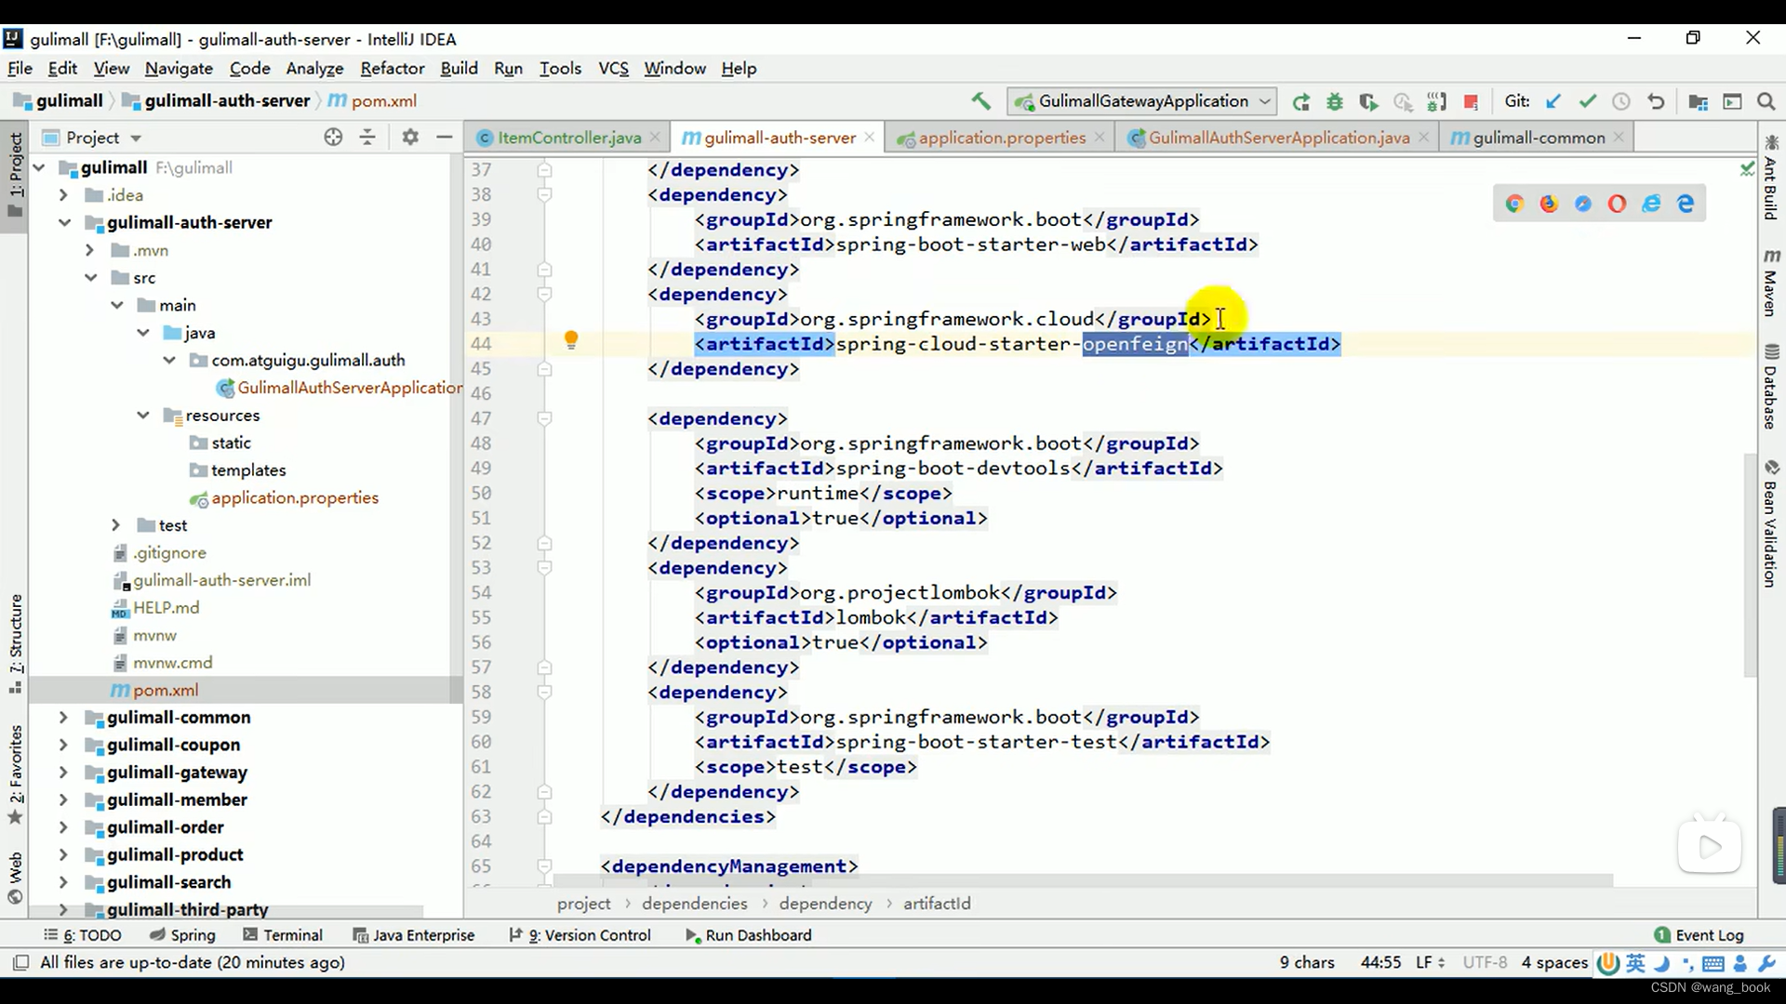This screenshot has height=1004, width=1786.
Task: Open Project panel settings gear
Action: [410, 137]
